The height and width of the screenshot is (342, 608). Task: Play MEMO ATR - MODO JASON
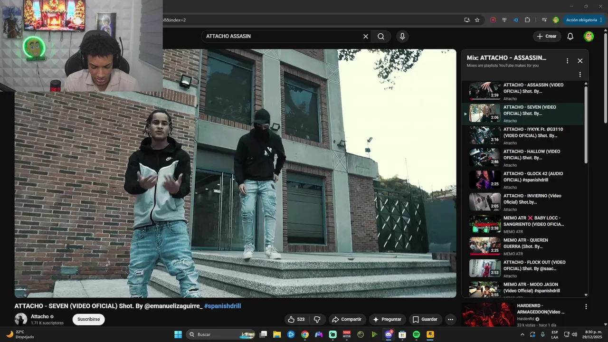(x=522, y=289)
